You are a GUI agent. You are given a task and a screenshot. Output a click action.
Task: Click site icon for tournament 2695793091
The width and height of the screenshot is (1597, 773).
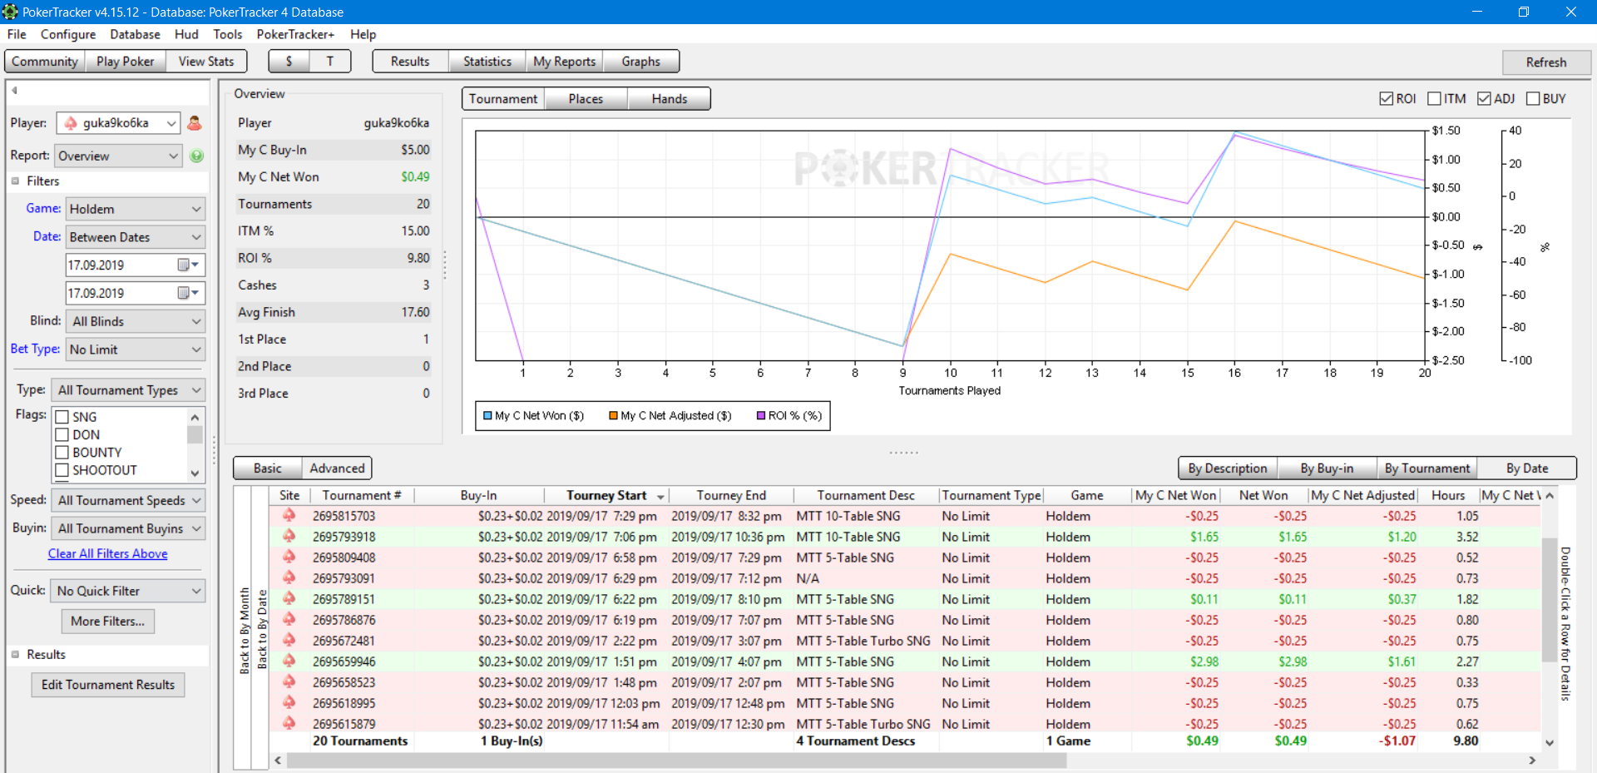tap(289, 578)
